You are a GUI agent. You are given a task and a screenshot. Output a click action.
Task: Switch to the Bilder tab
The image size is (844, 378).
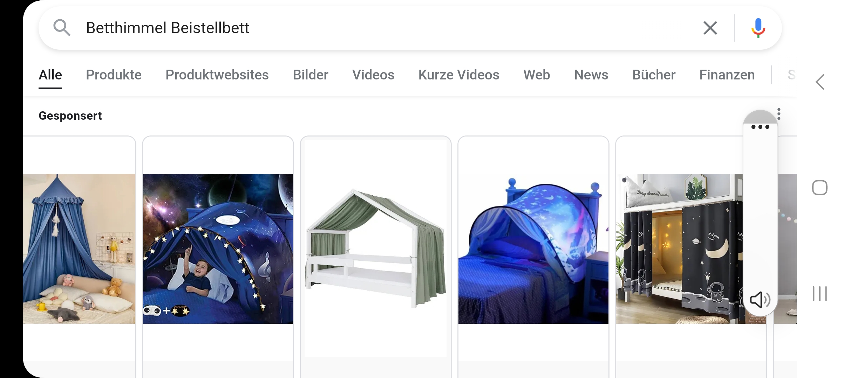coord(311,75)
